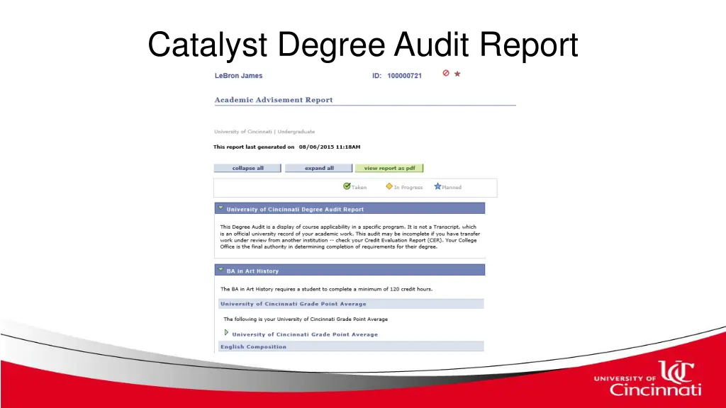Click the Catalyst Degree Audit Report slide title
Image resolution: width=726 pixels, height=408 pixels.
point(363,45)
